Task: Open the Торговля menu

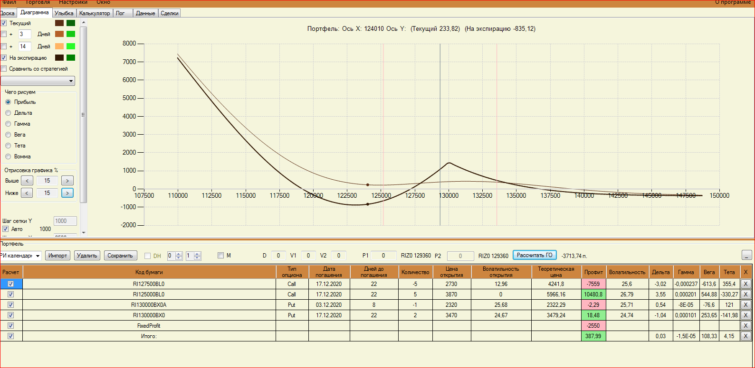Action: click(38, 2)
